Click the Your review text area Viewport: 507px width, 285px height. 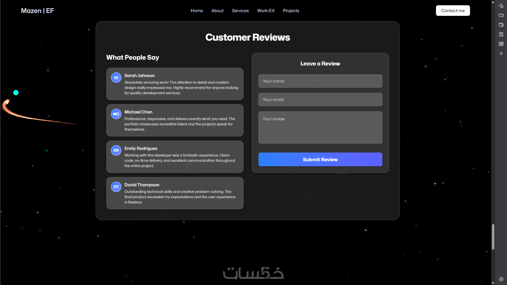pyautogui.click(x=320, y=127)
